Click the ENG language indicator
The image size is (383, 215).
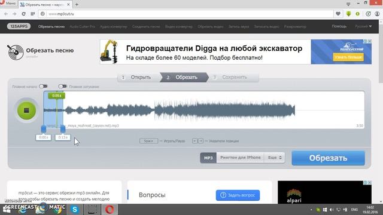coord(354,210)
